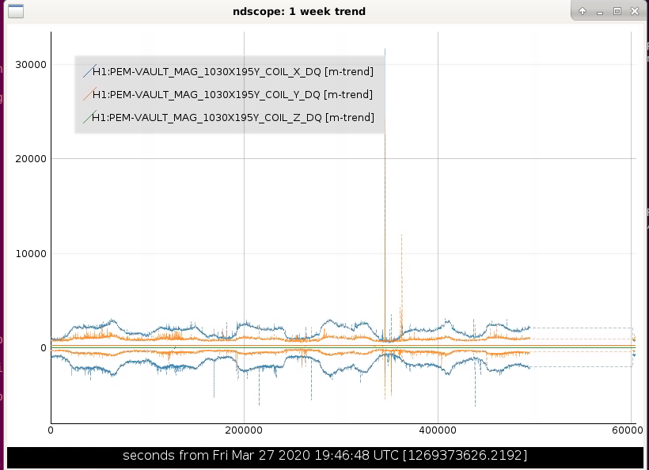Click the 200000 tick label on time axis
Viewport: 649px width, 470px height.
click(x=244, y=430)
